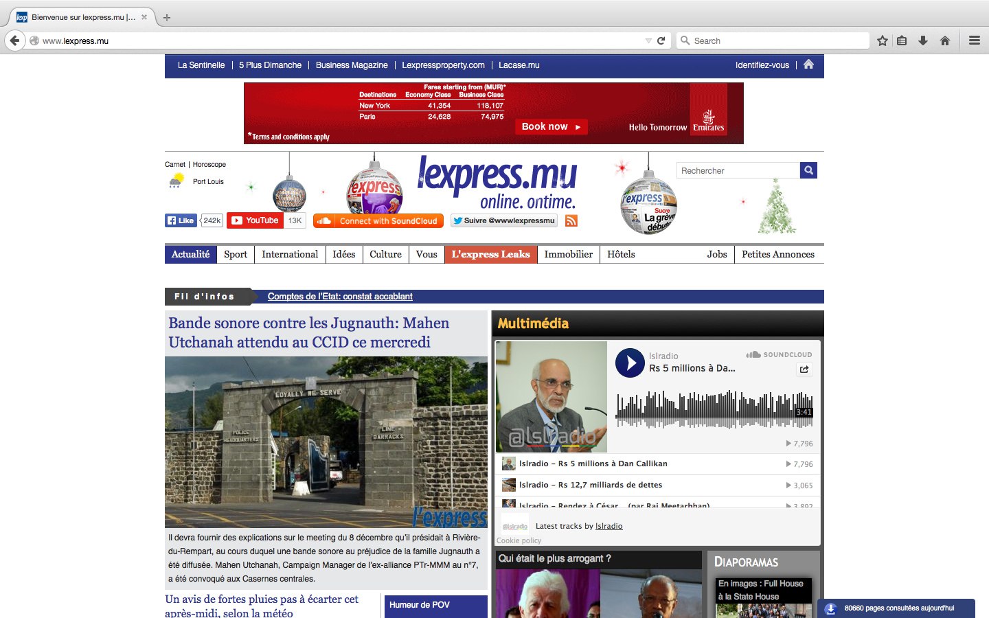
Task: Focus the Rechercher search field
Action: pyautogui.click(x=738, y=170)
